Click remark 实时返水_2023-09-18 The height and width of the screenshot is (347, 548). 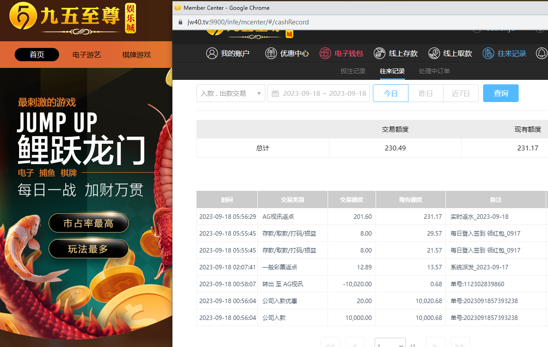[480, 217]
